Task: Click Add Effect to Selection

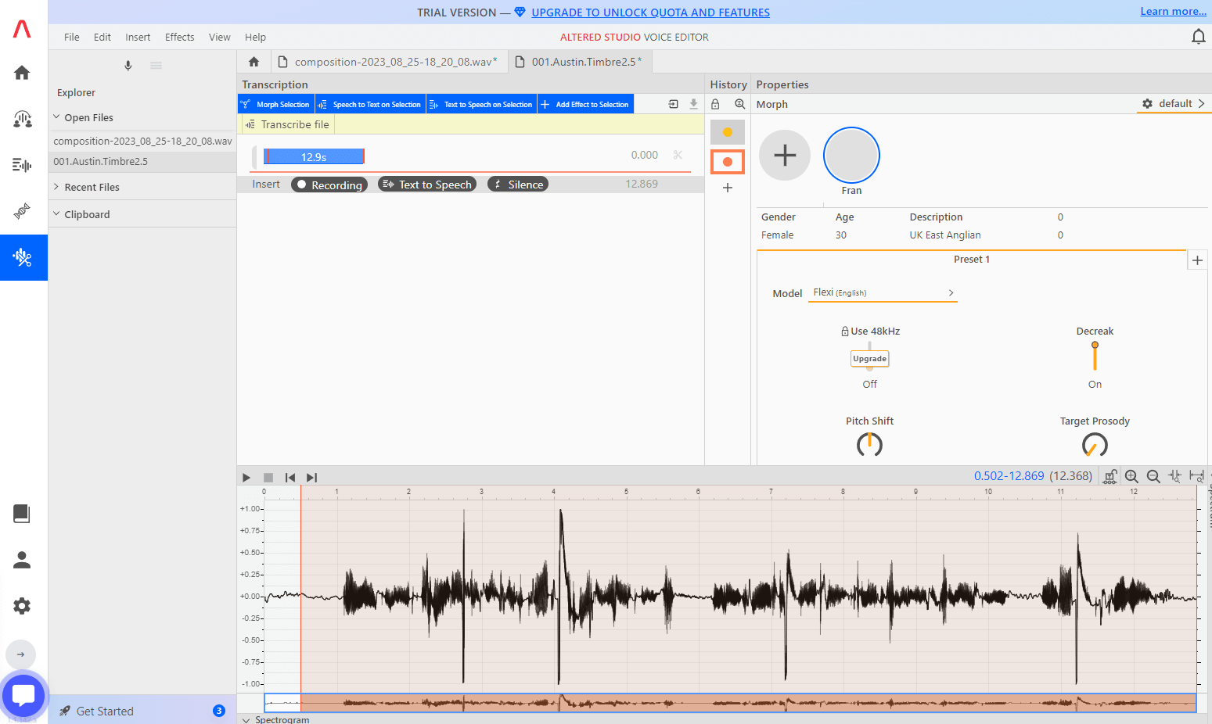Action: (585, 104)
